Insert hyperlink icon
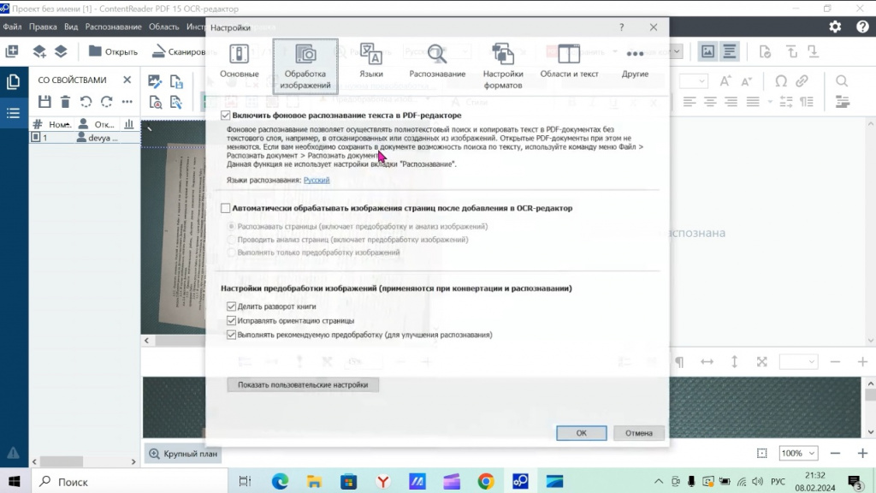This screenshot has height=493, width=876. [802, 81]
